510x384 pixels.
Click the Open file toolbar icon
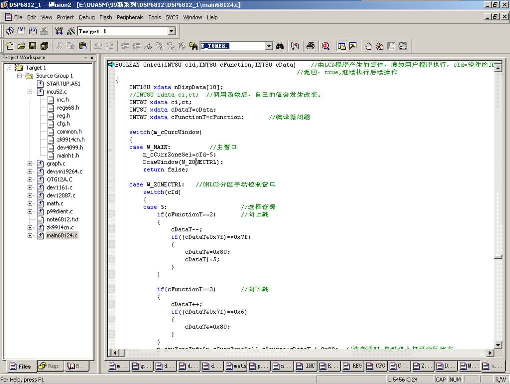(x=21, y=46)
